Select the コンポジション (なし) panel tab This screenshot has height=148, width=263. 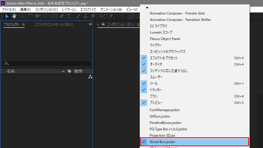(x=120, y=24)
